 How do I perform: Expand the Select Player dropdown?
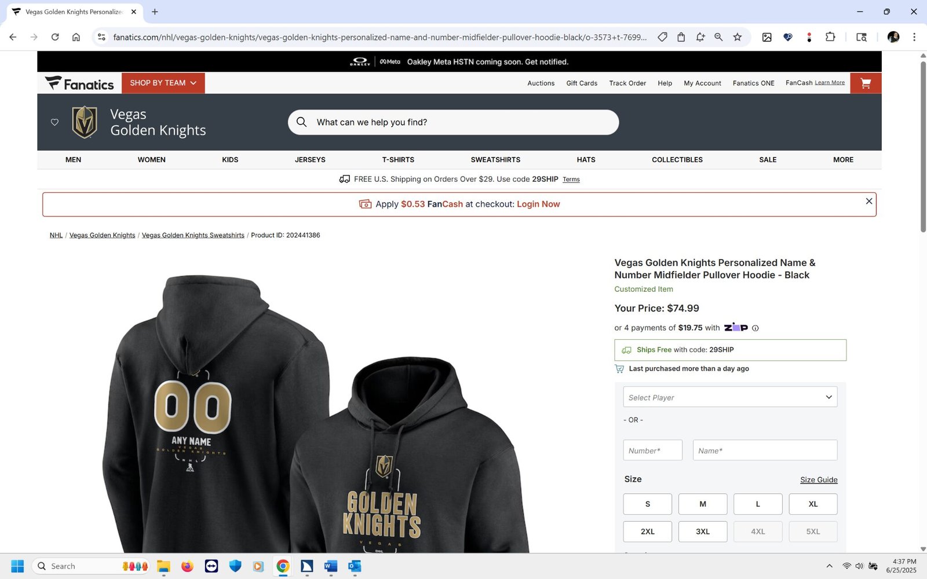click(x=730, y=397)
